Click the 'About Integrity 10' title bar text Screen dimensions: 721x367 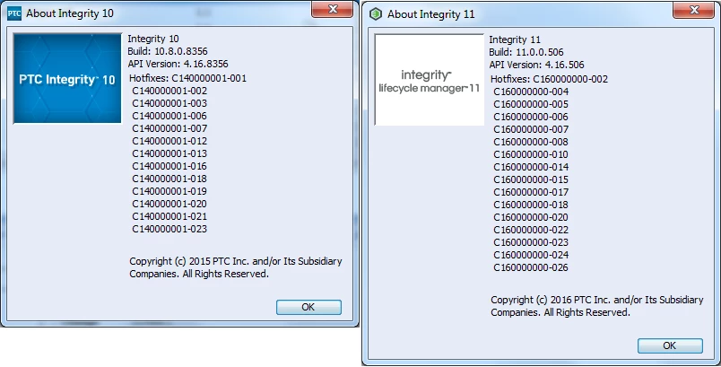coord(70,13)
